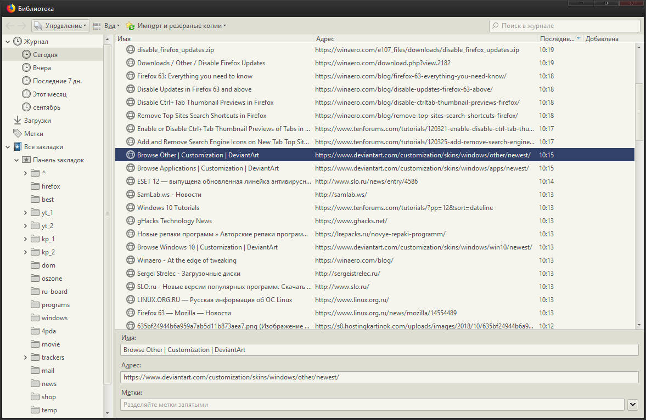
Task: Click the forward arrow in the toolbar
Action: pos(22,26)
